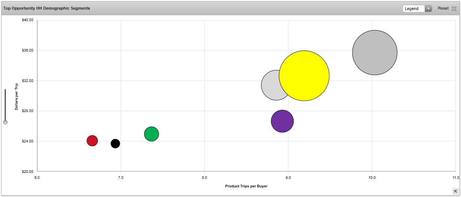Click the top of the vertical slider track
This screenshot has height=197, width=461.
[5, 91]
